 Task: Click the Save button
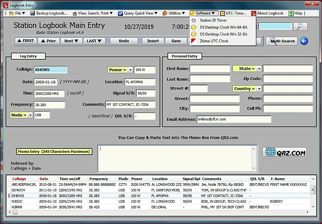pos(176,41)
